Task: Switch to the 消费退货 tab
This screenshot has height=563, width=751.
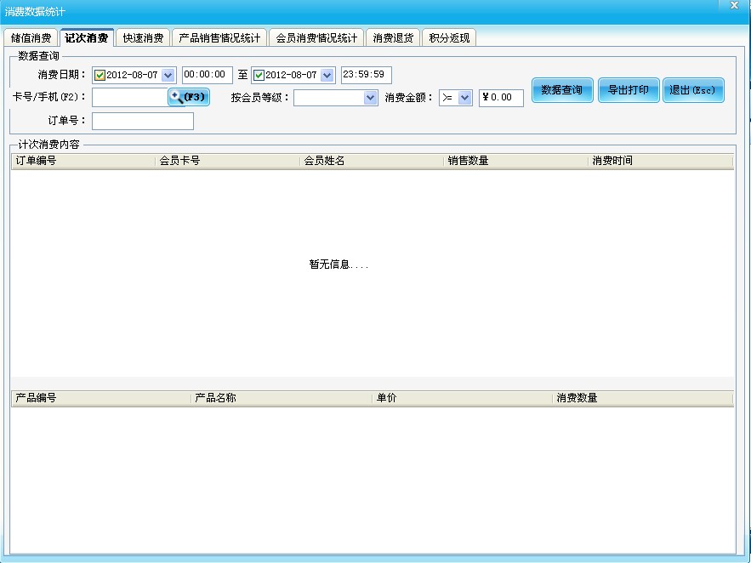Action: (x=393, y=37)
